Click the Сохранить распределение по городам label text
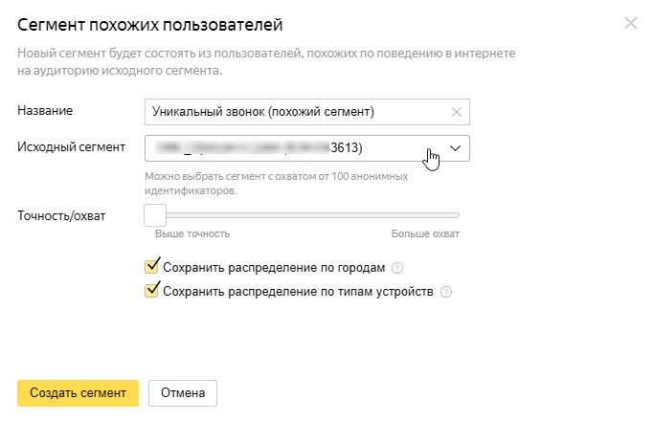654x421 pixels. coord(276,268)
